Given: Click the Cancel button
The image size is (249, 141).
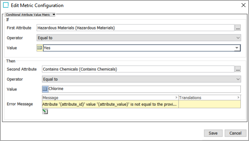Looking at the screenshot, I should click(235, 133).
